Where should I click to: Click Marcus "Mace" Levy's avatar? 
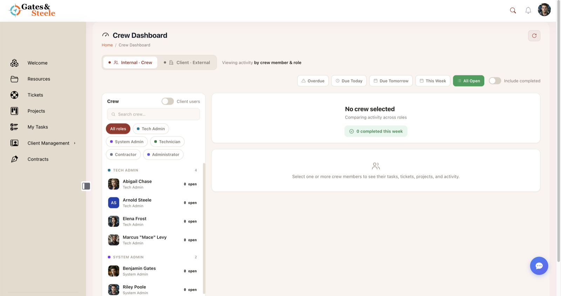pyautogui.click(x=114, y=240)
